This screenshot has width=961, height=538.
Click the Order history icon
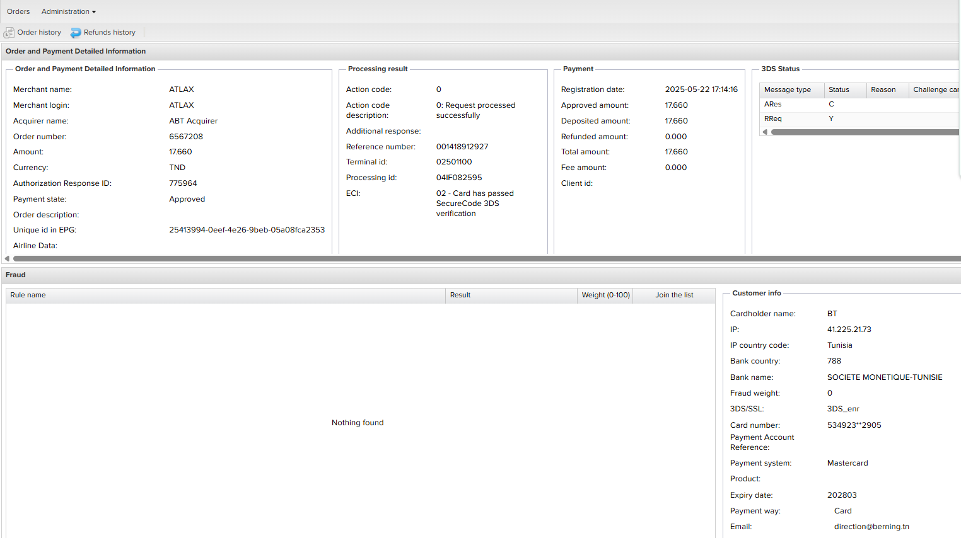point(9,32)
